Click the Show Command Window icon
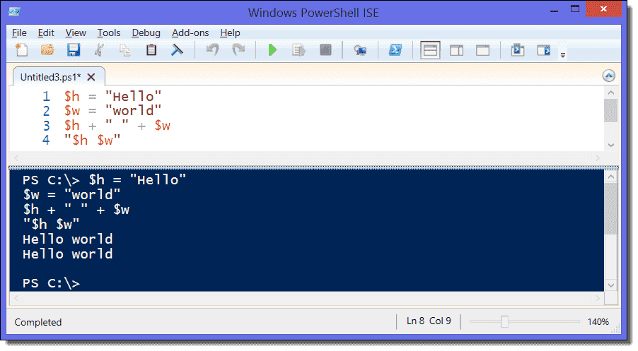 pos(518,50)
